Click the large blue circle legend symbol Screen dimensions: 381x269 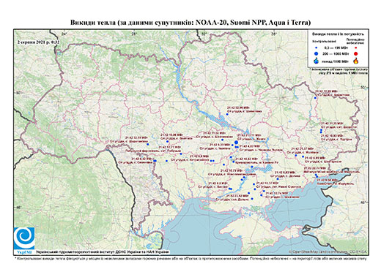coord(317,53)
